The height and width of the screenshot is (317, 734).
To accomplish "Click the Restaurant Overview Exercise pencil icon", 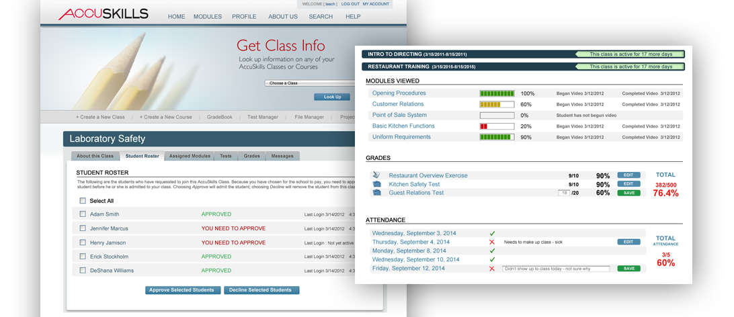I will 376,175.
